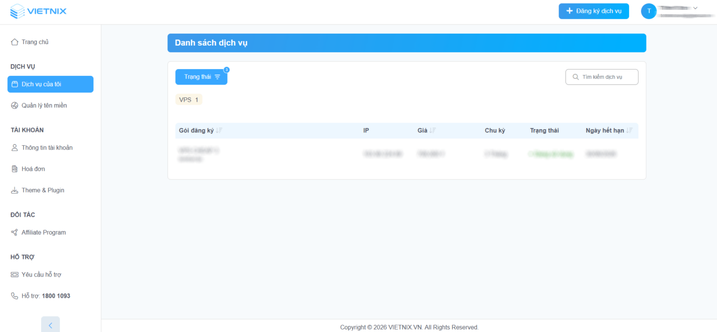Click the invoice icon beside Hoá đơn
This screenshot has width=717, height=332.
pos(15,169)
